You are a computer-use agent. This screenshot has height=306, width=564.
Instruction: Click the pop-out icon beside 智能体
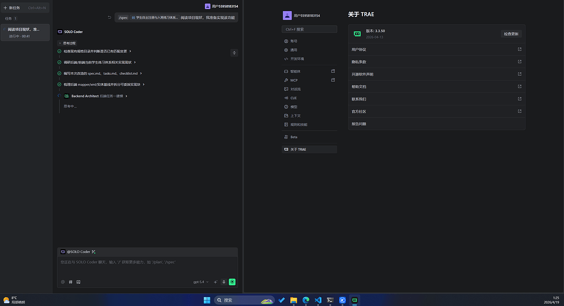point(333,71)
